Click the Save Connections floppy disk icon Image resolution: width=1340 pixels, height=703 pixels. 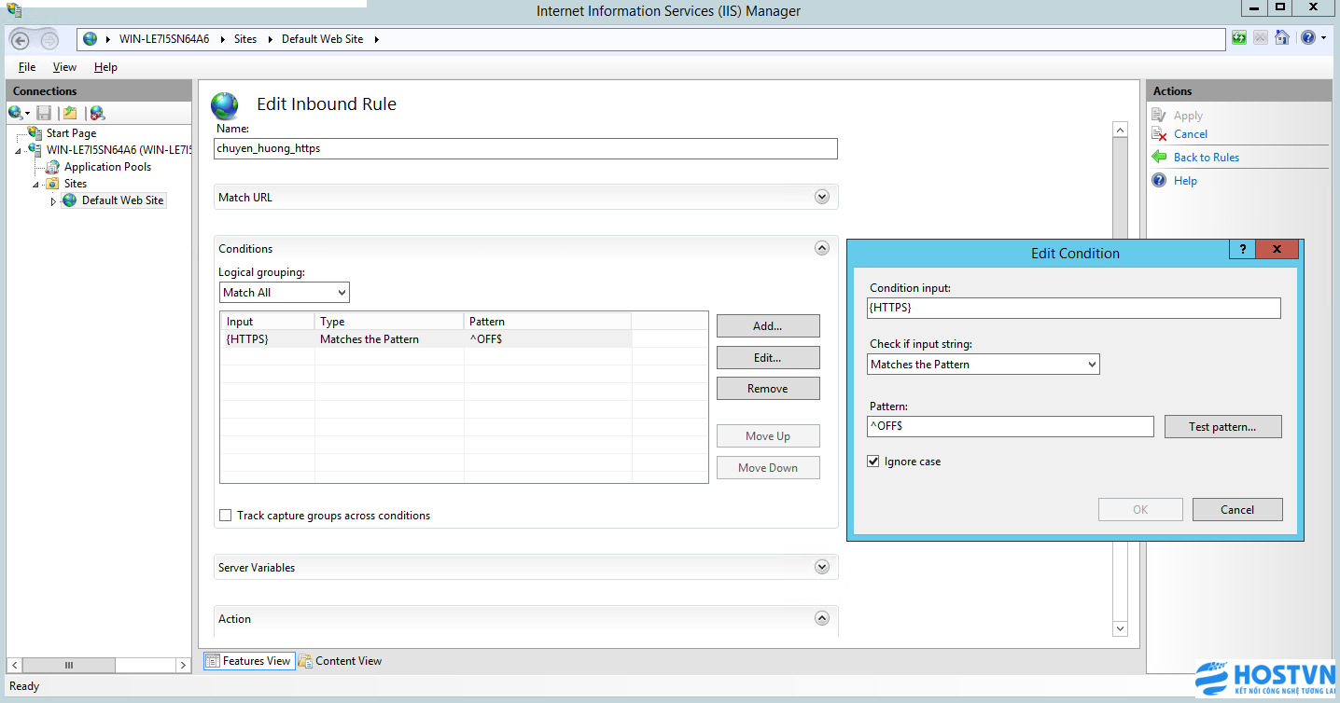44,113
